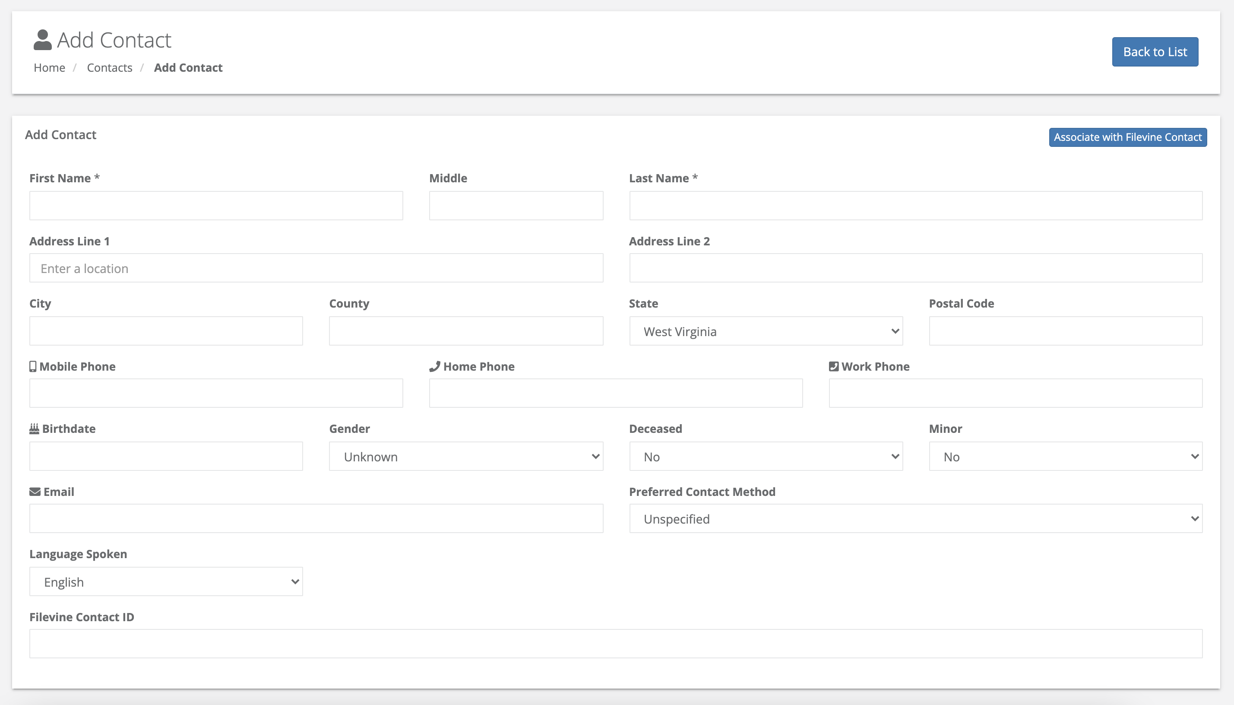Click the Address Line 2 label
The width and height of the screenshot is (1234, 705).
pos(669,241)
